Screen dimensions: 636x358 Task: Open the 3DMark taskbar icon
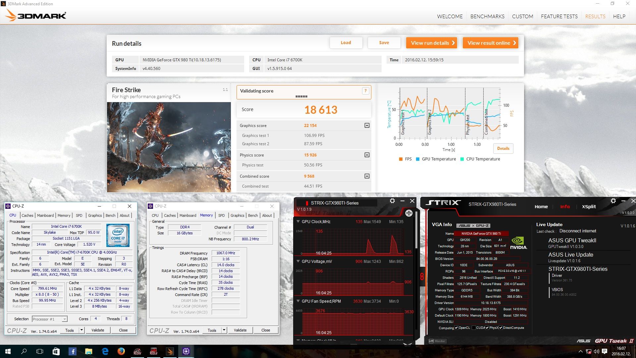170,351
